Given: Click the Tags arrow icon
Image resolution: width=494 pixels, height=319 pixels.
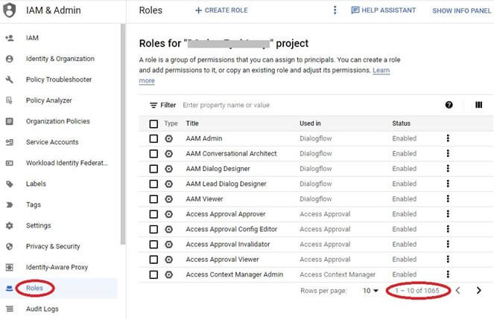Looking at the screenshot, I should [10, 204].
